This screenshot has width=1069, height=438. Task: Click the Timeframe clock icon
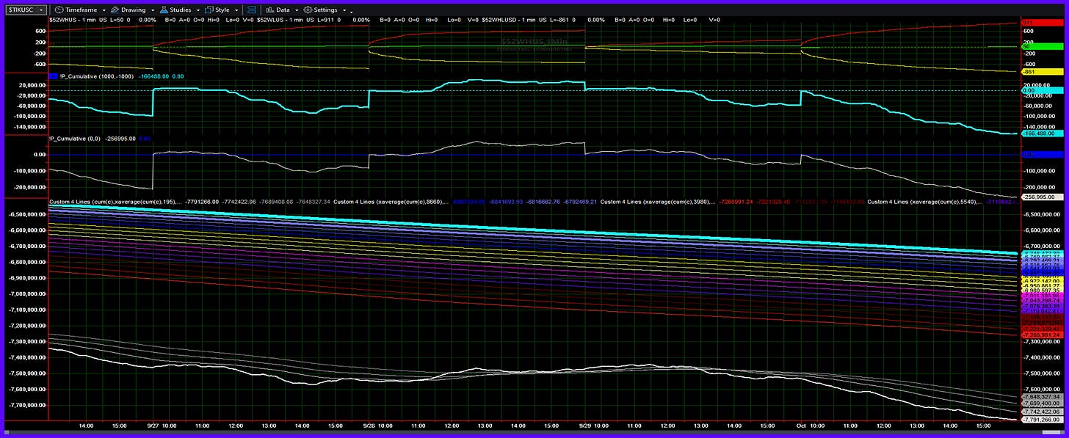click(x=58, y=10)
